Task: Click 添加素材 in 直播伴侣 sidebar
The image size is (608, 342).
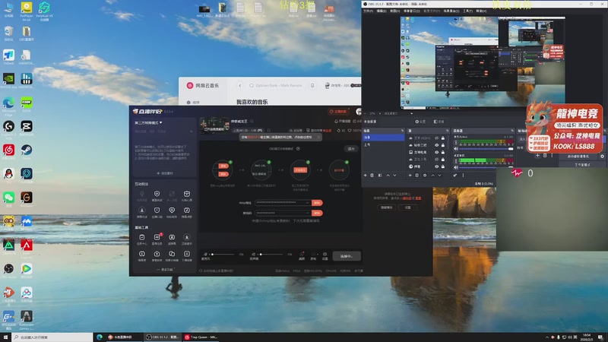Action: point(164,173)
